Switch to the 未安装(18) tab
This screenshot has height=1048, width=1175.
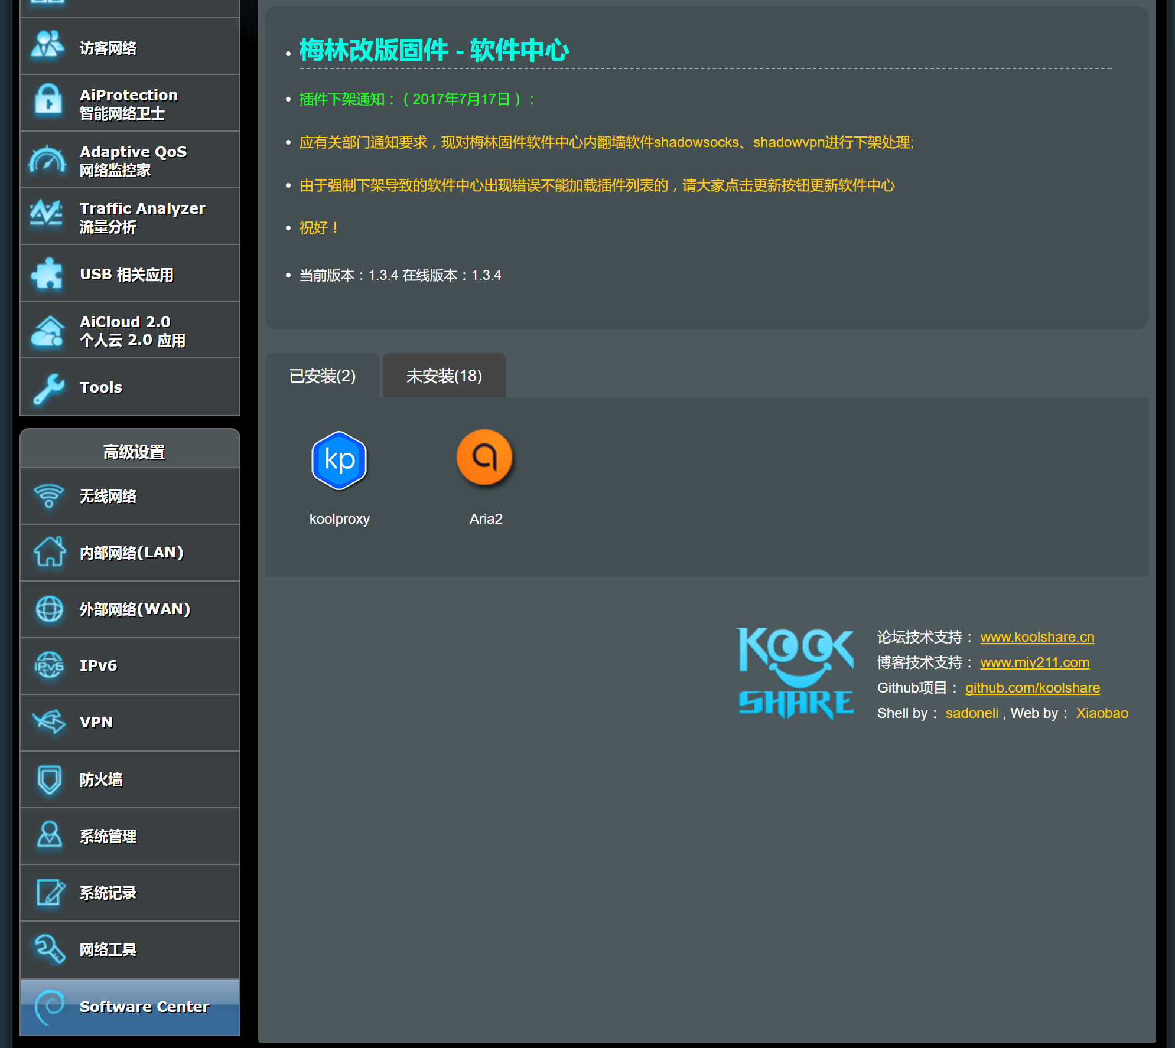[444, 376]
